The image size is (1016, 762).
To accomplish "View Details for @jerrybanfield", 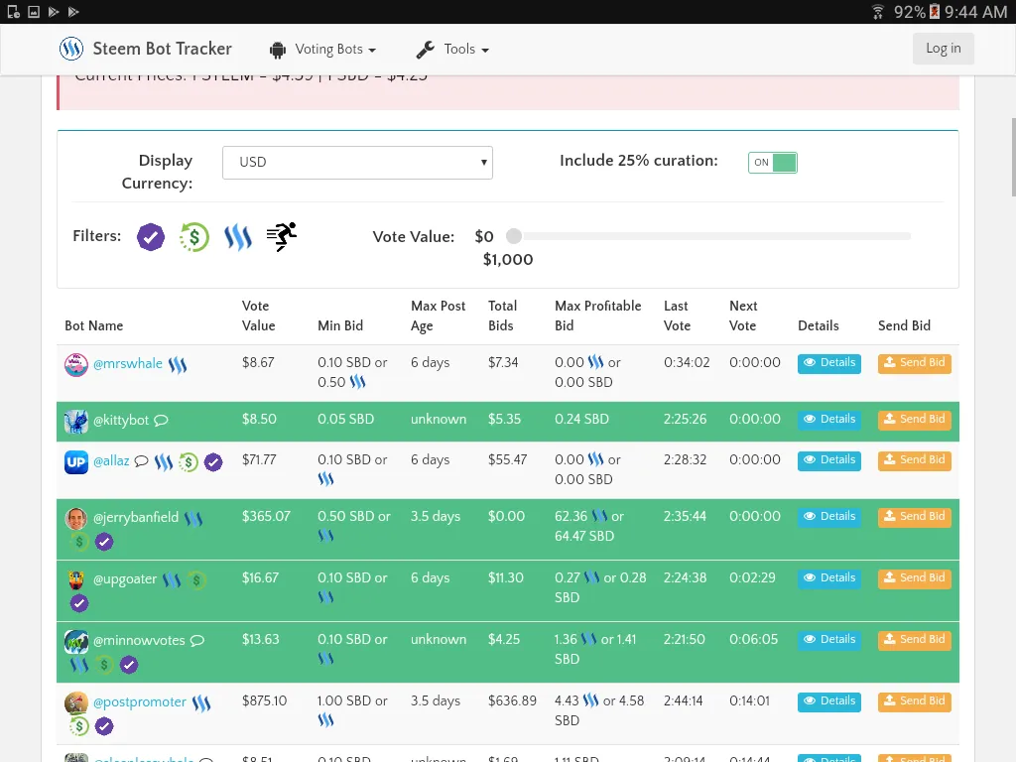I will pos(828,516).
